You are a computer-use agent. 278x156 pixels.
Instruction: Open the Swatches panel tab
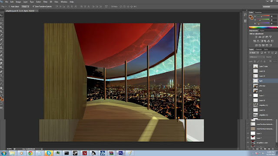[258, 13]
